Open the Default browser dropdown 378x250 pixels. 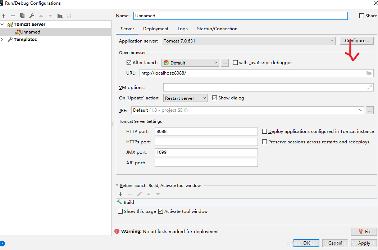(191, 63)
